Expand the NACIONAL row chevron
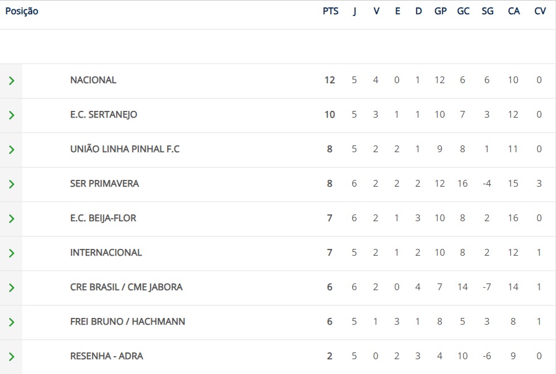The image size is (556, 374). coord(11,81)
